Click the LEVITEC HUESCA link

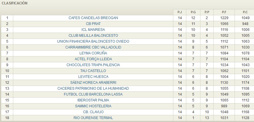(x=93, y=77)
